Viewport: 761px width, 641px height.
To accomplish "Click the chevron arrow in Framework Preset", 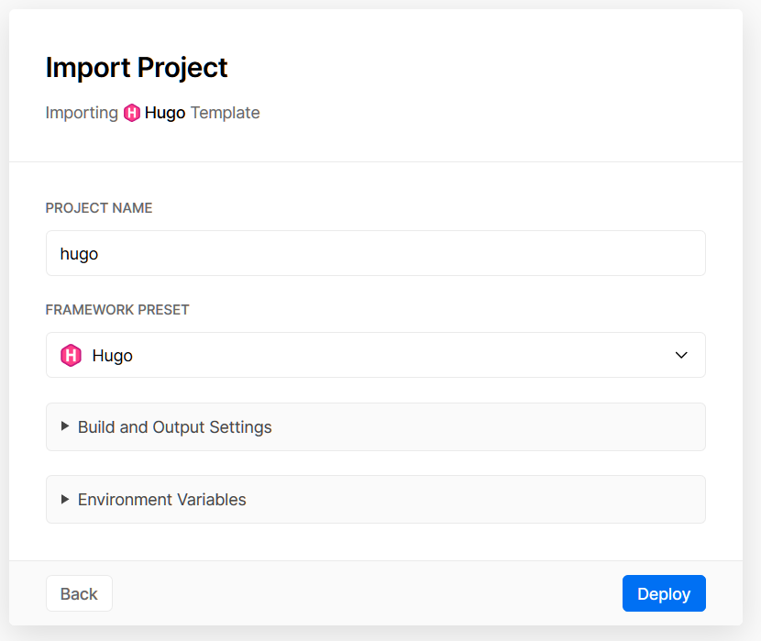I will pos(681,356).
